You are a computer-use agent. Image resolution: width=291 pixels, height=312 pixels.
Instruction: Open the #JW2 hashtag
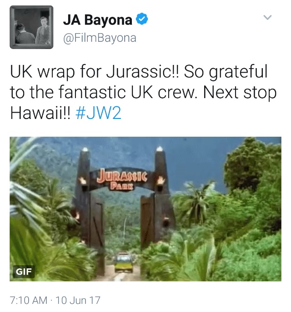[x=98, y=113]
